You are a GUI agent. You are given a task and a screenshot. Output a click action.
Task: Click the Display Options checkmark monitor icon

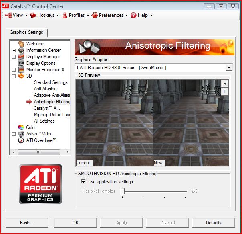coord(21,63)
